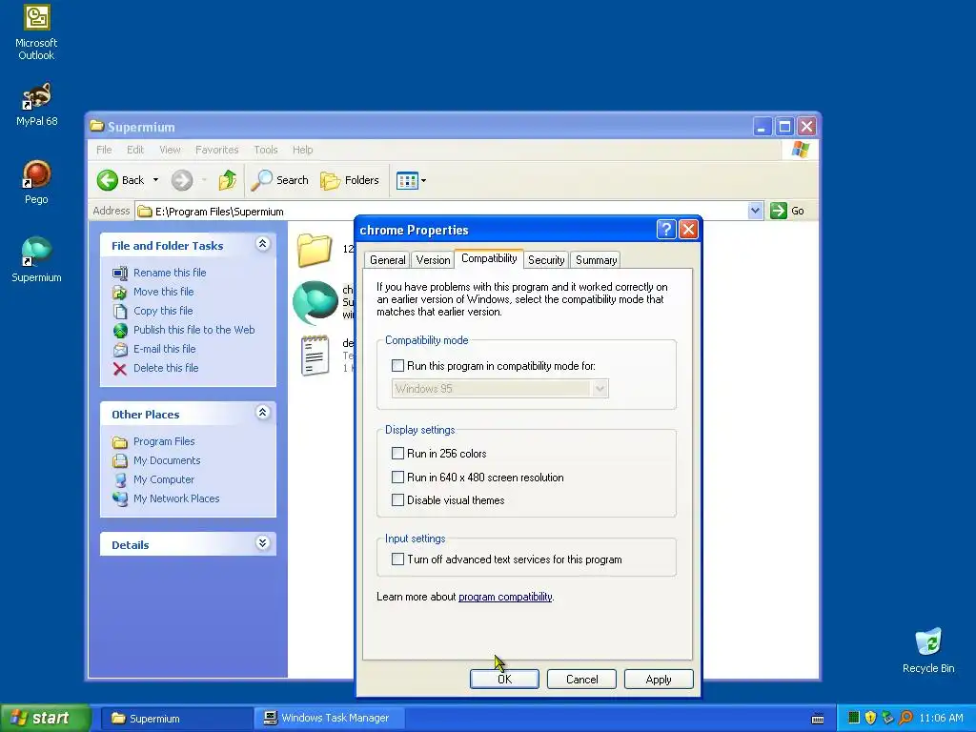This screenshot has height=732, width=976.
Task: Click OK in chrome Properties
Action: 504,679
